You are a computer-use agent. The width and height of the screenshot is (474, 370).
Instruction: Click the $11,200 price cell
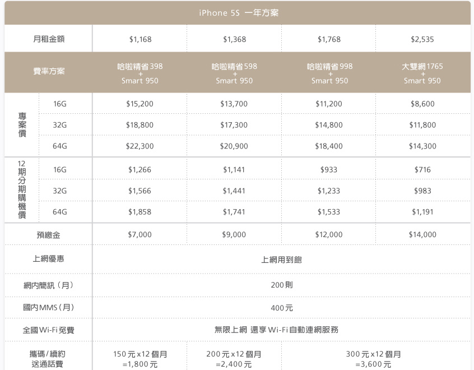[x=329, y=104]
